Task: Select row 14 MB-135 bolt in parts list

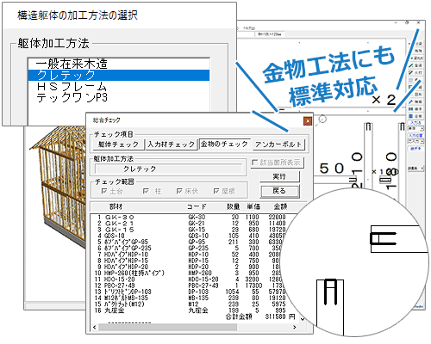Action: (x=191, y=298)
